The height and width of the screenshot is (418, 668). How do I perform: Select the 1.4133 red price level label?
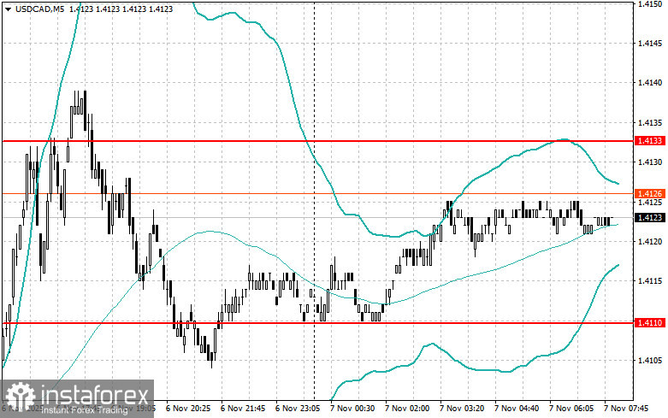tap(650, 141)
